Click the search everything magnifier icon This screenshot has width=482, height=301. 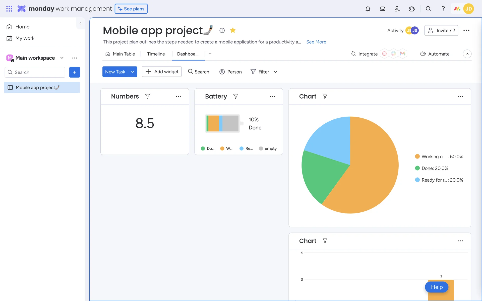(x=428, y=9)
